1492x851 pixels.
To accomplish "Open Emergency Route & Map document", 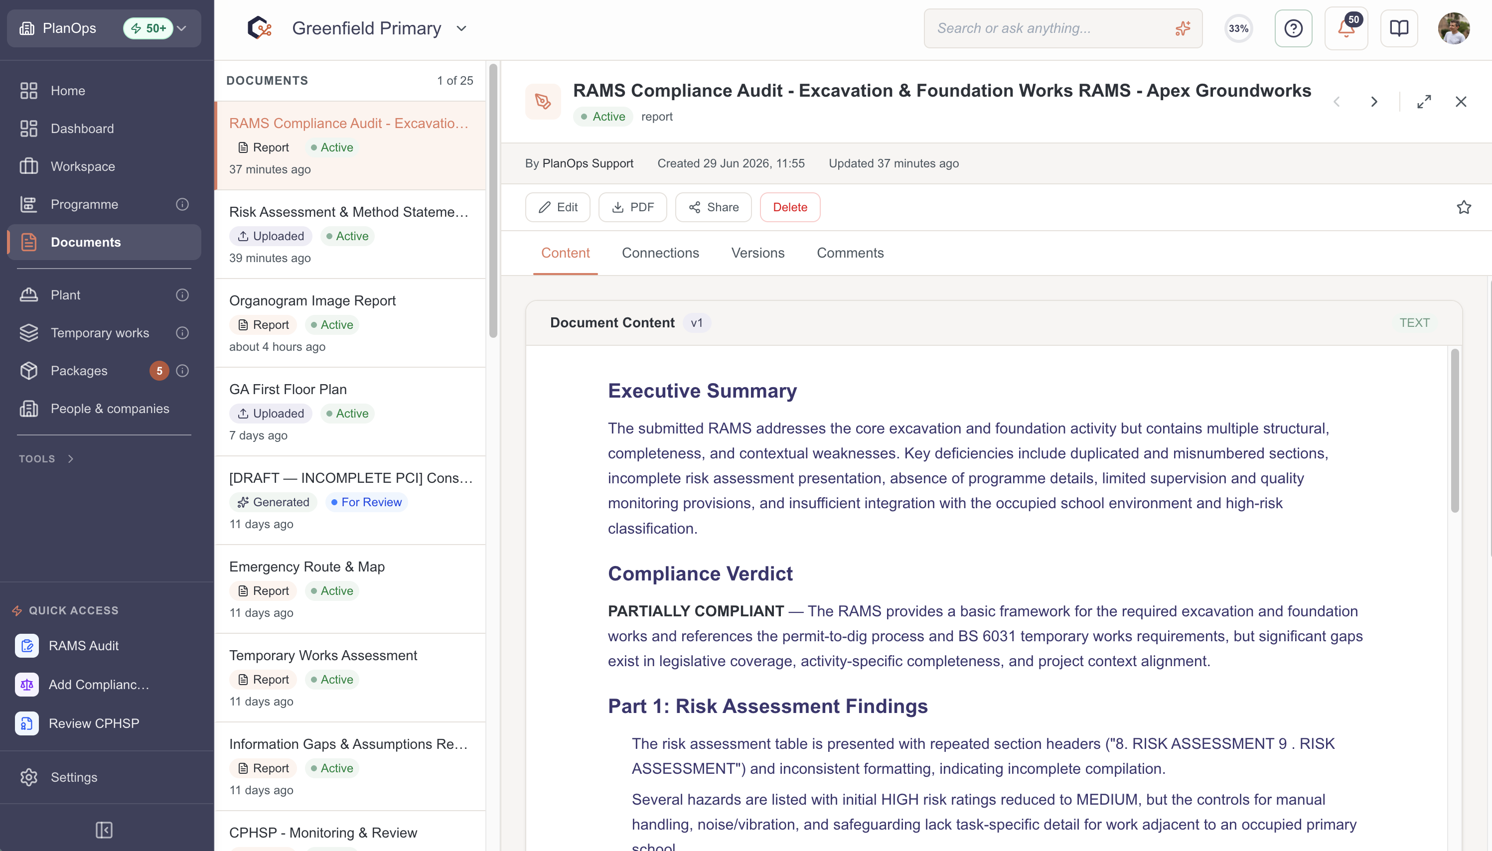I will click(351, 590).
